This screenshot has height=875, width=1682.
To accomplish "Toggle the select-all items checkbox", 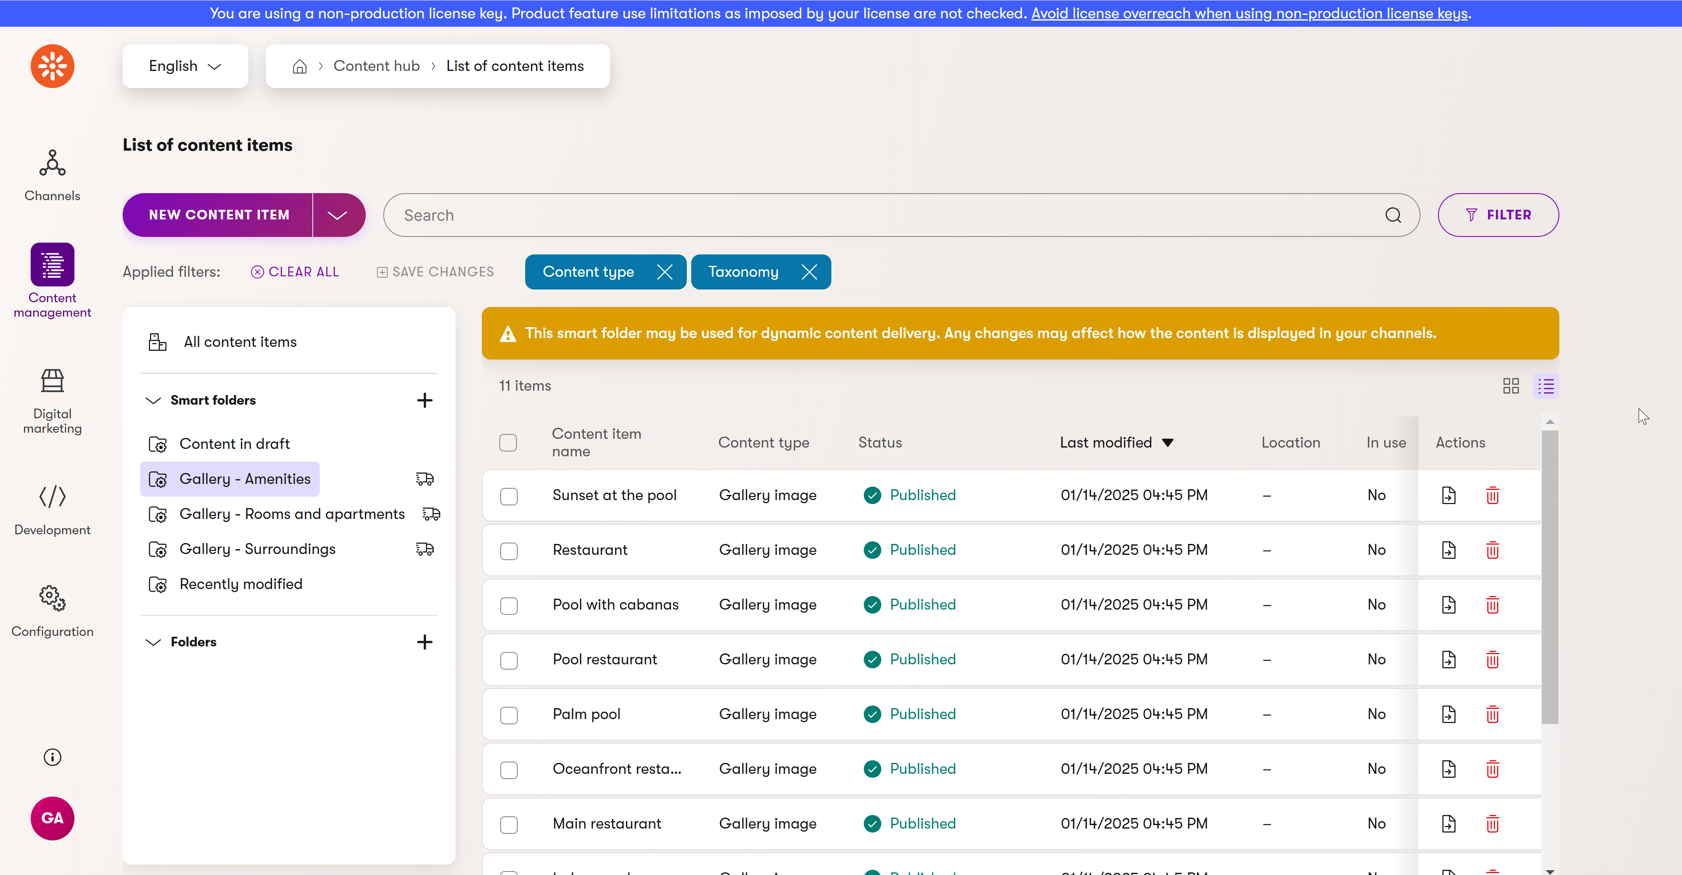I will [x=509, y=441].
